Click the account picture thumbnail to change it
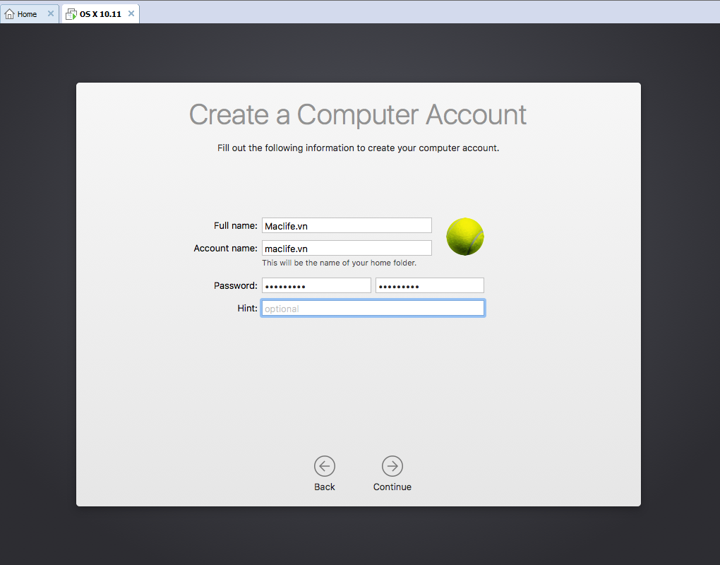 click(464, 237)
